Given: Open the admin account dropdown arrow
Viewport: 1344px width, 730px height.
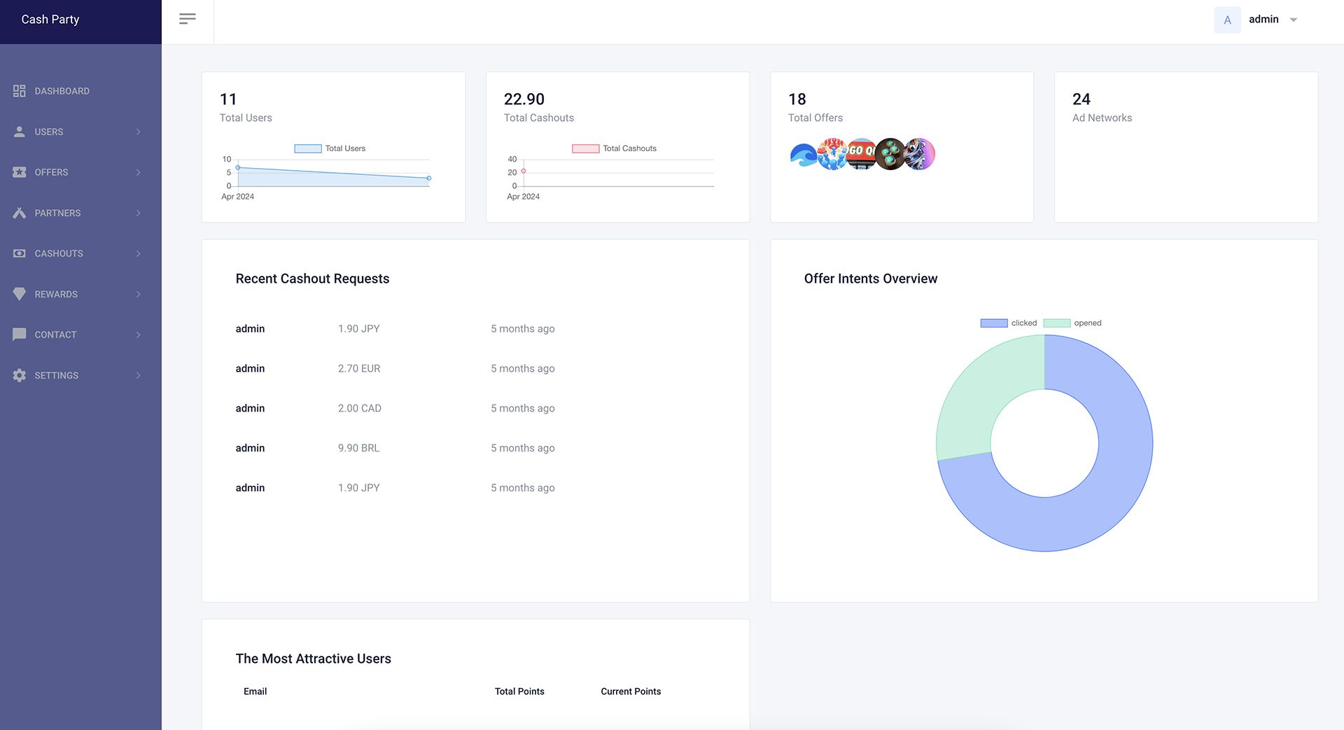Looking at the screenshot, I should (x=1294, y=20).
